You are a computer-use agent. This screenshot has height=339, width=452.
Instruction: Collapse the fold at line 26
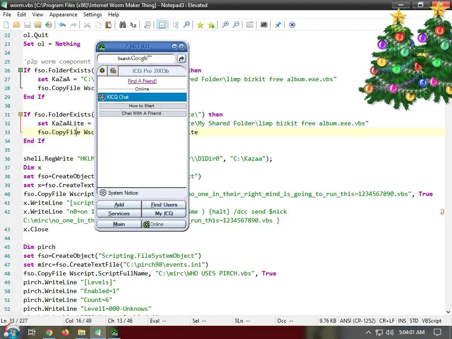(x=20, y=70)
